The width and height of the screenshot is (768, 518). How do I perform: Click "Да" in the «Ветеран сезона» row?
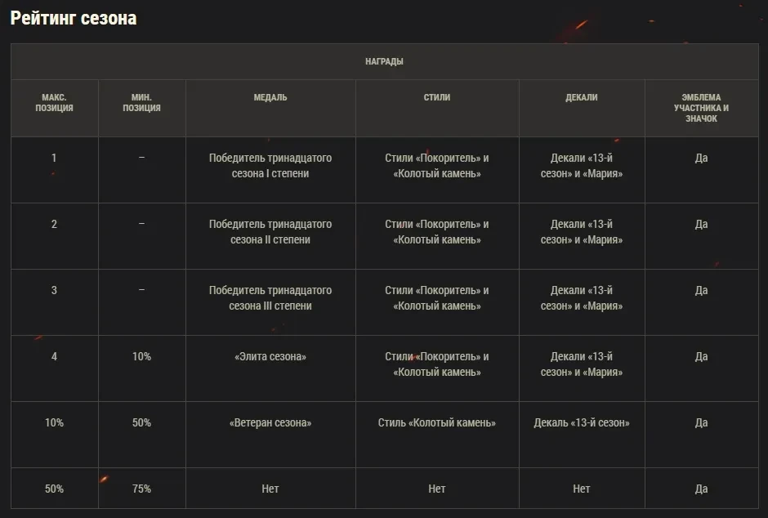(x=701, y=423)
